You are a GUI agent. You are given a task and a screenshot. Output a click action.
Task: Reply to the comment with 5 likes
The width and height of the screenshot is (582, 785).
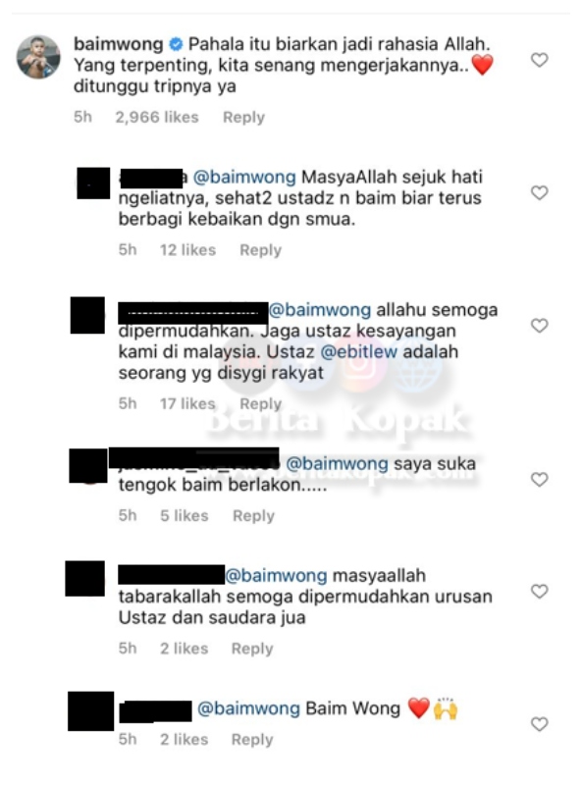pos(253,516)
